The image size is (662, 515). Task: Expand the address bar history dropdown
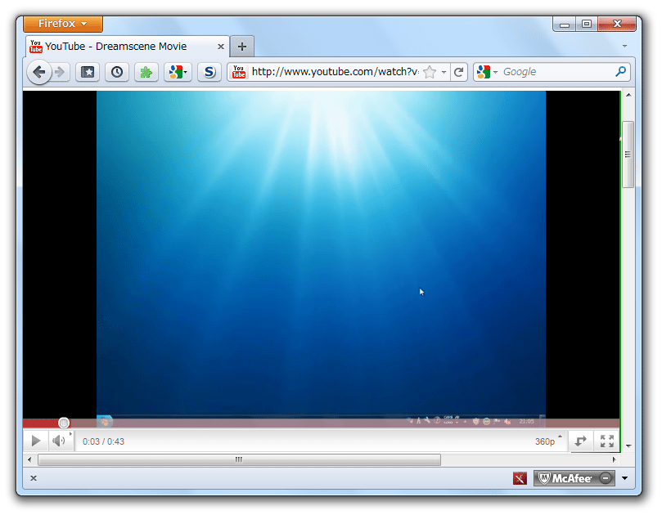click(x=444, y=72)
